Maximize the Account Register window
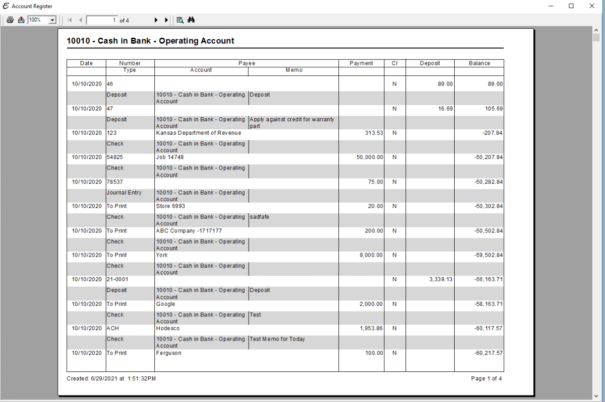Image resolution: width=605 pixels, height=402 pixels. 571,6
